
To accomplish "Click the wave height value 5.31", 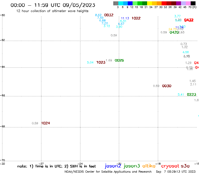I will pyautogui.click(x=123, y=21).
